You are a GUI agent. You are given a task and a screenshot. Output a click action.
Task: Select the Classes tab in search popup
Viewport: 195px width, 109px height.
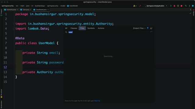(x=74, y=28)
